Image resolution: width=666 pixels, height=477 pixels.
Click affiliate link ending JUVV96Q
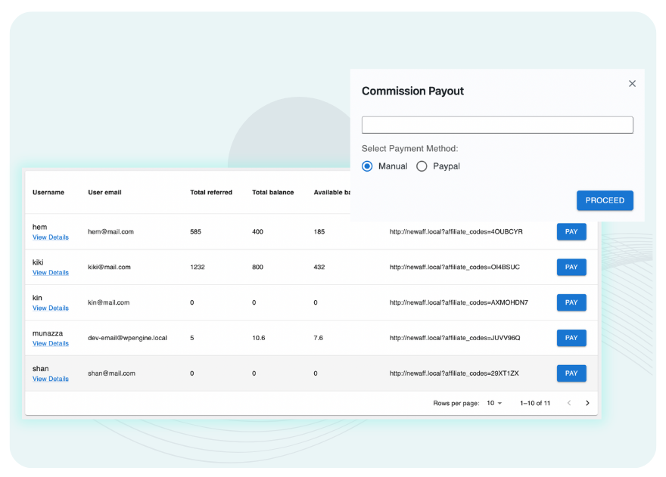[x=455, y=338]
